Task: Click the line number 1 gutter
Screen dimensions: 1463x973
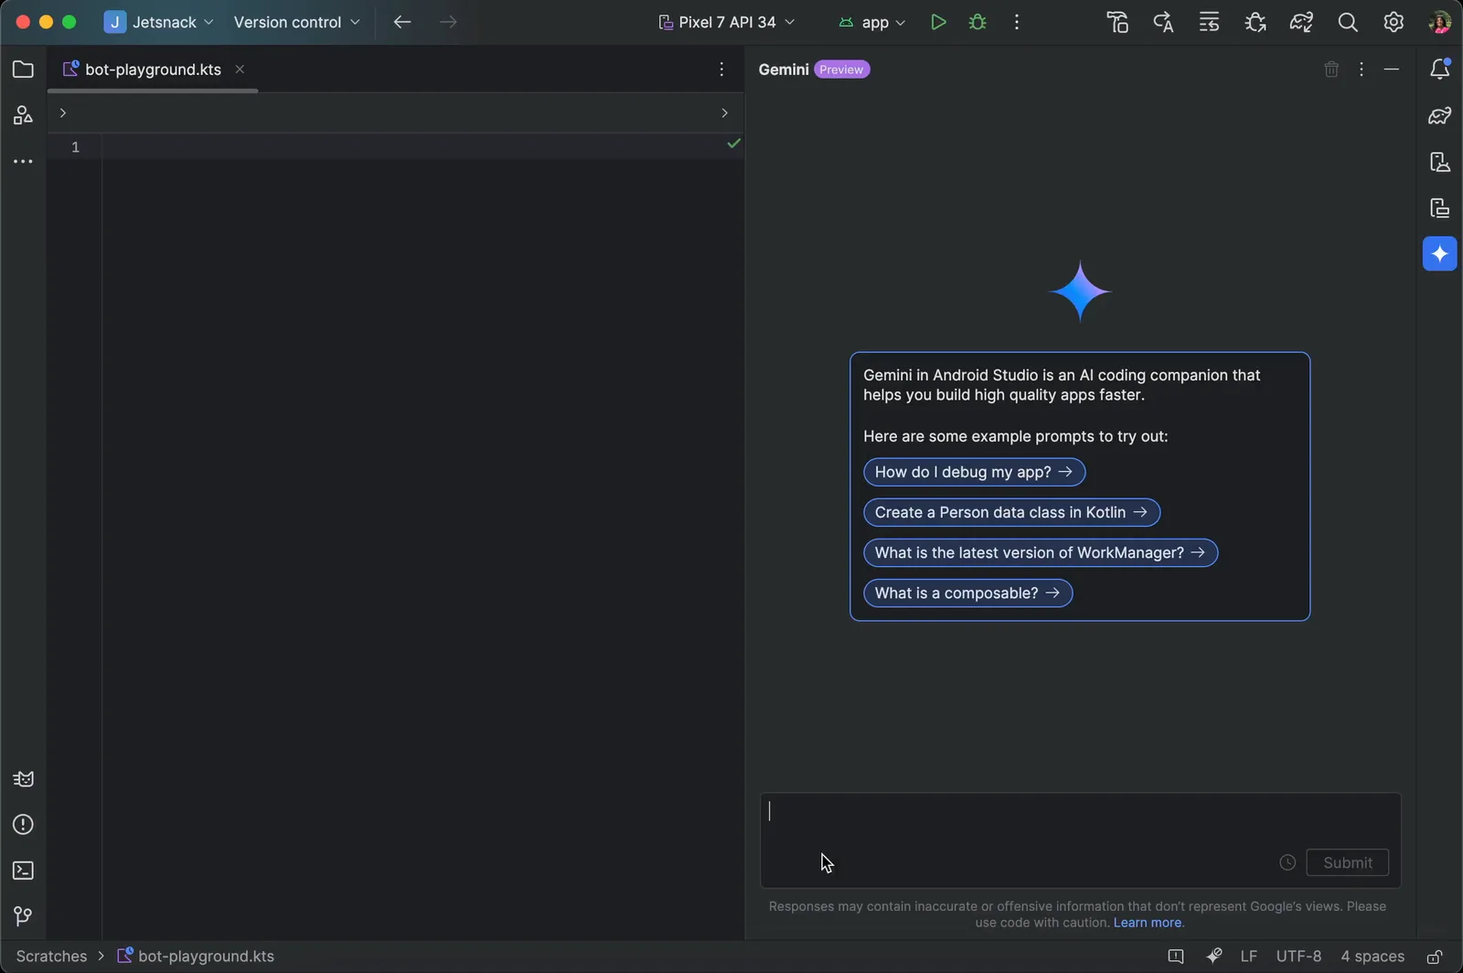Action: (75, 147)
